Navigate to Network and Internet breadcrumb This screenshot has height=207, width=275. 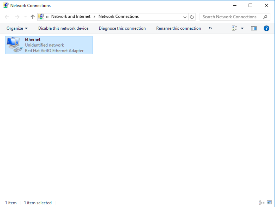coord(70,17)
